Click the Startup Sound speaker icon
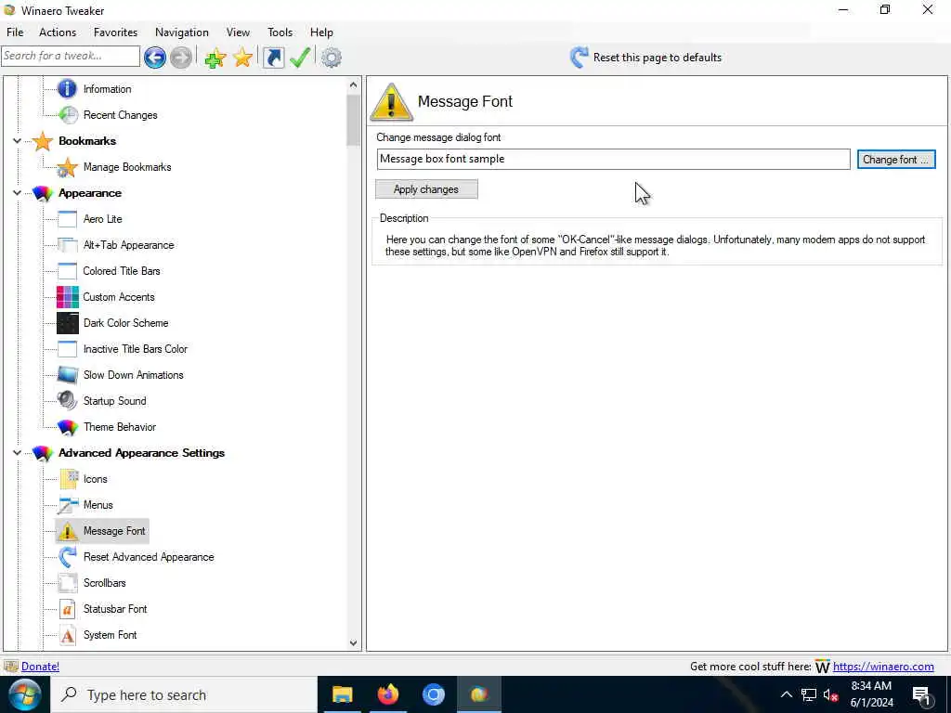The width and height of the screenshot is (951, 713). pyautogui.click(x=67, y=401)
